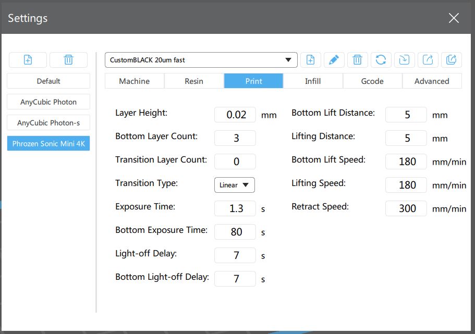Choose the Default machine preset
The width and height of the screenshot is (475, 334).
48,81
